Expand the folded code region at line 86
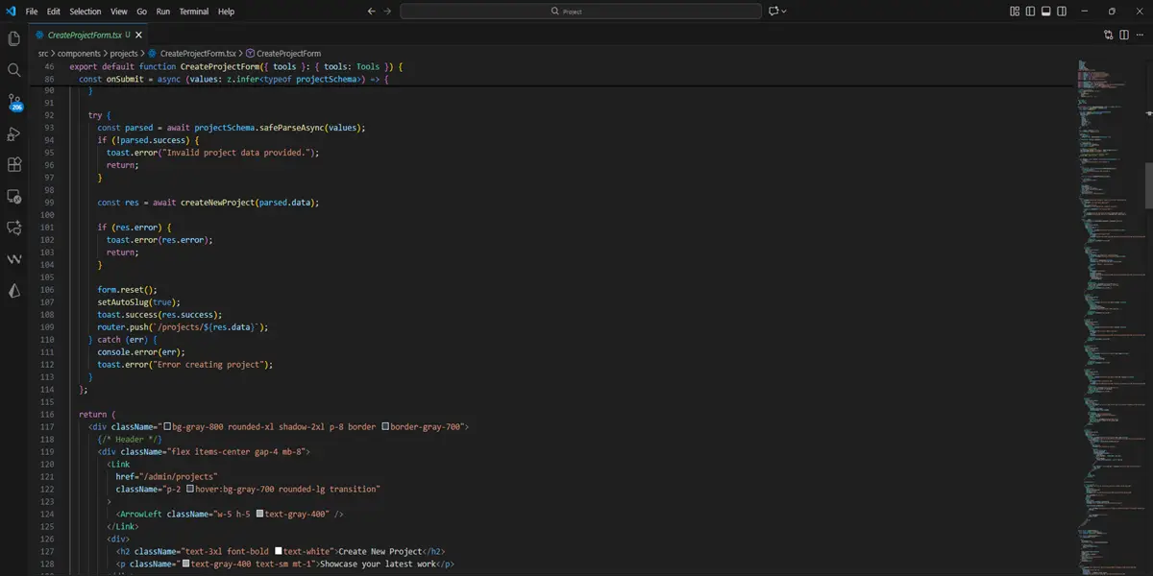Screen dimensions: 1153x576 tap(63, 79)
